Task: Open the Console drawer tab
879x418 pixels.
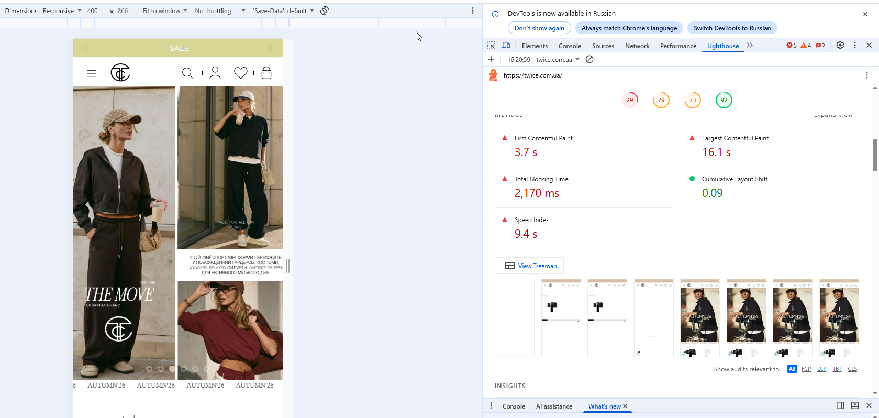Action: click(514, 406)
